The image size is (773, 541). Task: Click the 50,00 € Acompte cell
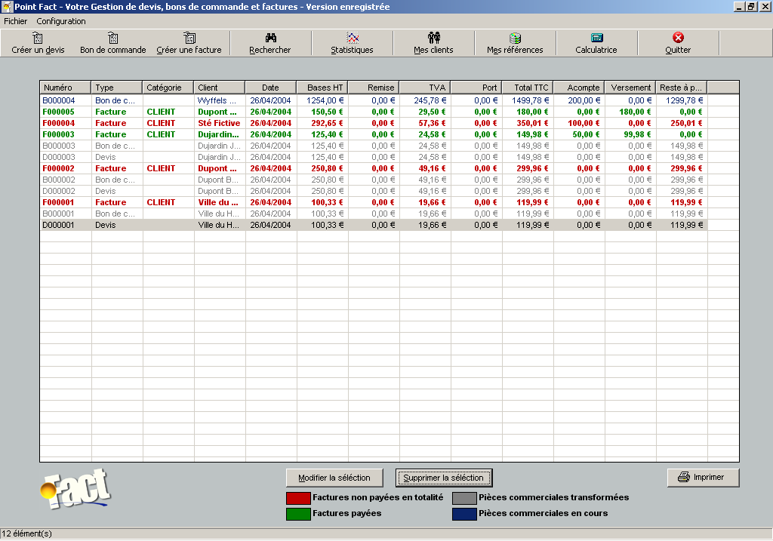click(578, 134)
